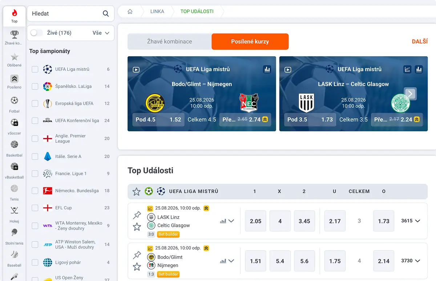Check the Francie. Ligue 1 box

[35, 174]
